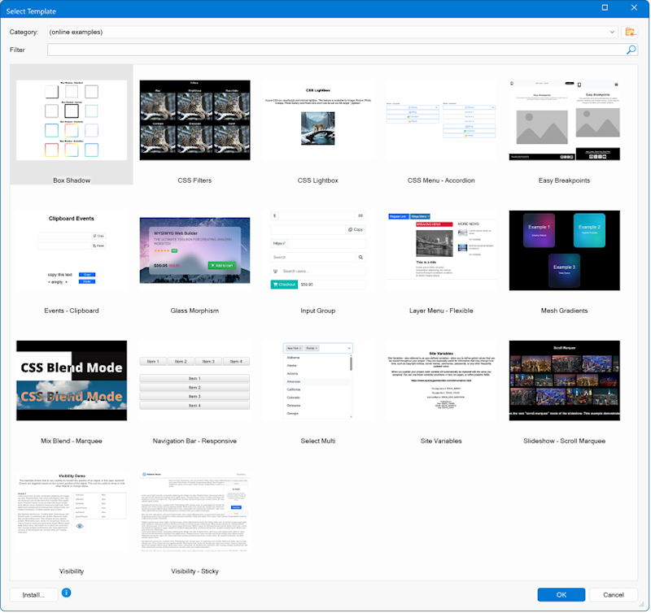Image resolution: width=651 pixels, height=613 pixels.
Task: Click the folder icon next to Category
Action: tap(630, 32)
